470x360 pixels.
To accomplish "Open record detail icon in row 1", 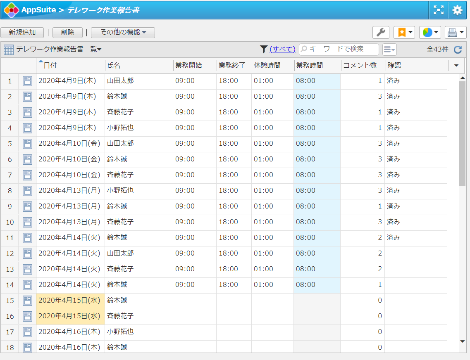I will 27,81.
